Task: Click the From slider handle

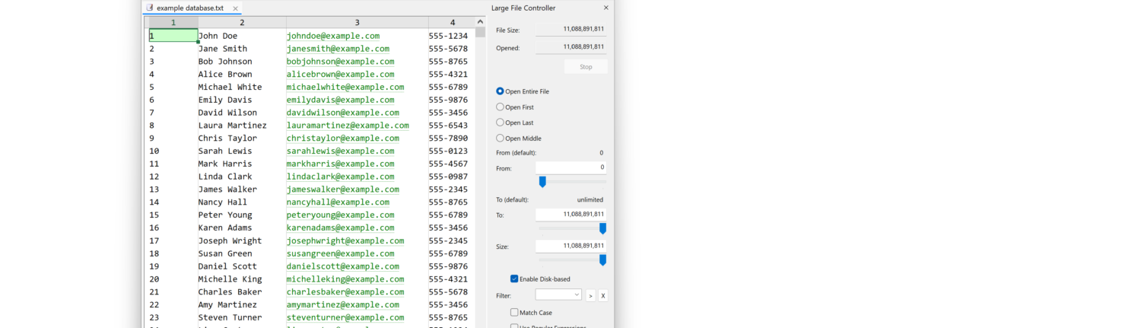Action: click(x=542, y=182)
